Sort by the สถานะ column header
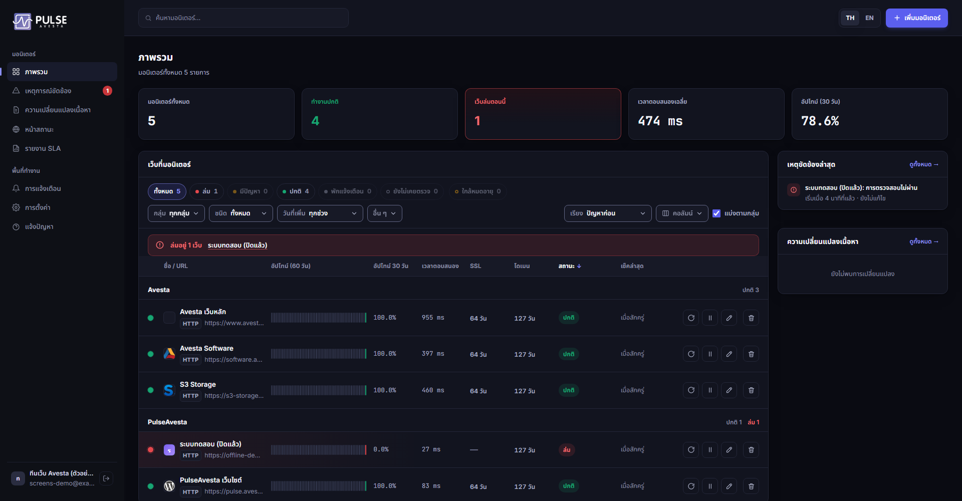This screenshot has height=501, width=962. click(x=570, y=266)
